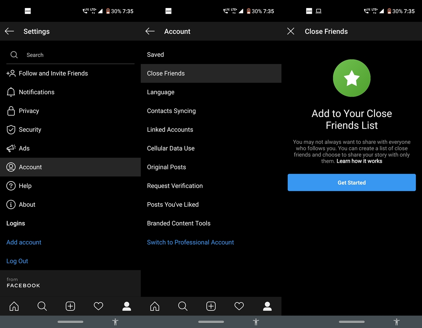Tap the megaphone icon for Ads
Screen dimensions: 422x328
[x=11, y=148]
